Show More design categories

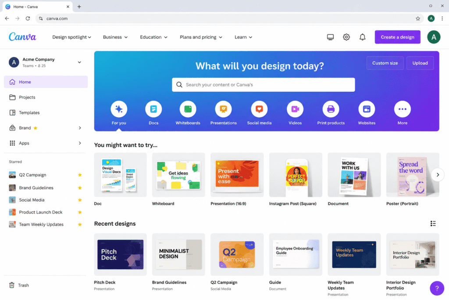(x=403, y=109)
